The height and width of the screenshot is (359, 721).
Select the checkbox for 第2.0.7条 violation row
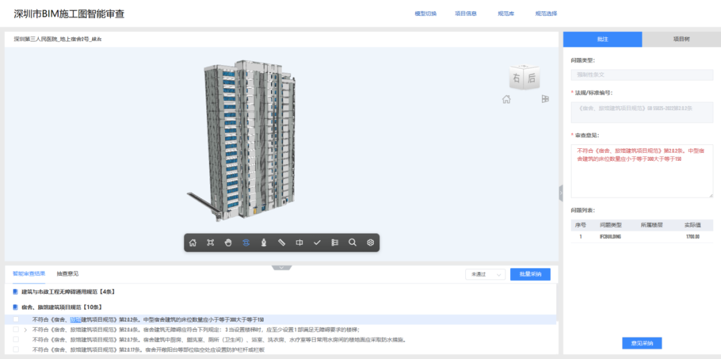(x=16, y=340)
